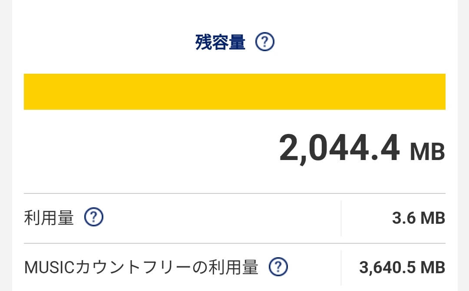The width and height of the screenshot is (469, 291).
Task: Click the gray margin right of the card
Action: click(x=463, y=146)
